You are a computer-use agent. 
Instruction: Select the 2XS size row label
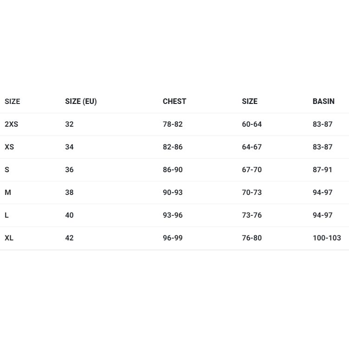pos(11,124)
